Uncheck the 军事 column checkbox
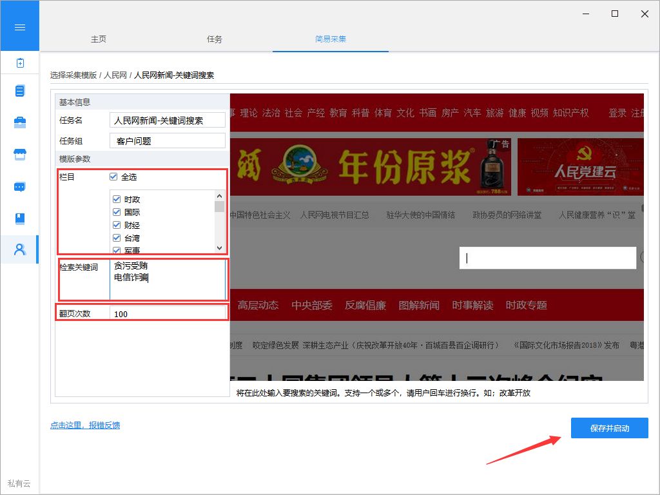 tap(117, 250)
